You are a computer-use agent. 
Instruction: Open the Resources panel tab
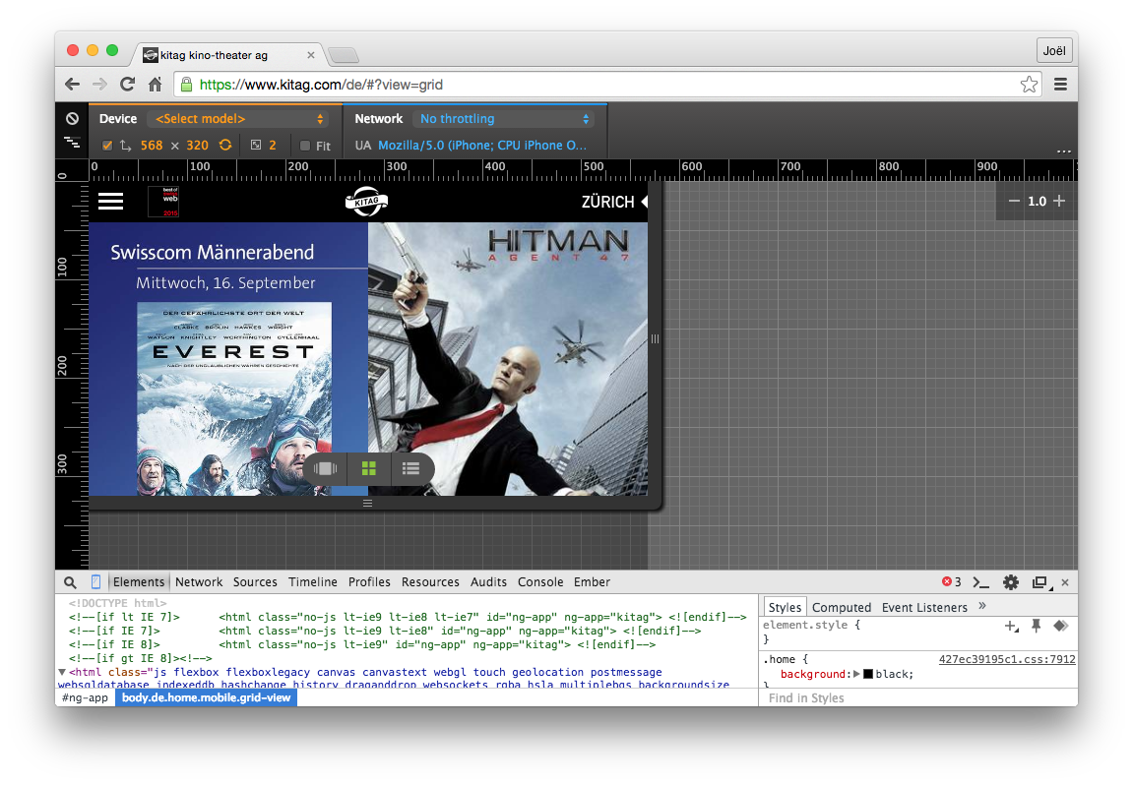[x=430, y=582]
